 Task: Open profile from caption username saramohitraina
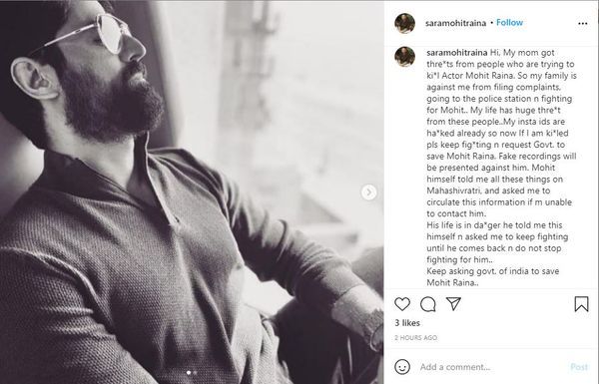pos(457,53)
